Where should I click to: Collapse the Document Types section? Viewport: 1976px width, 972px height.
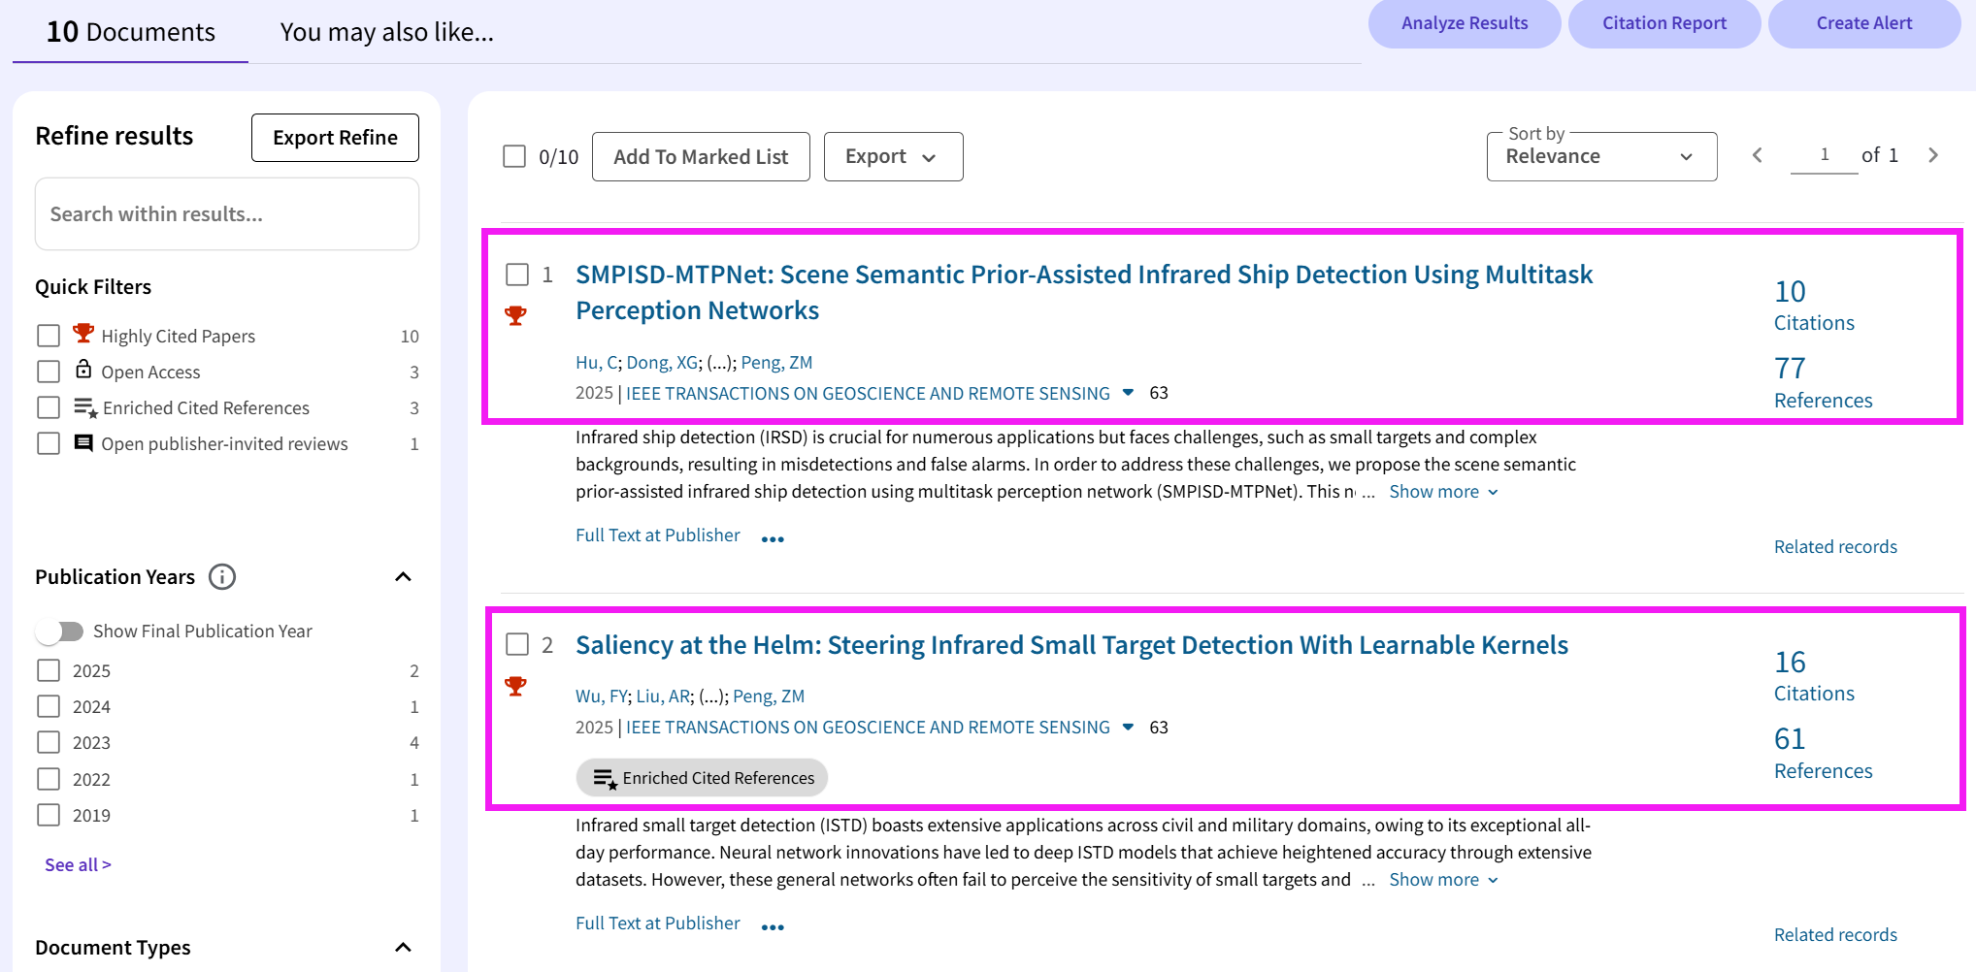(x=404, y=948)
